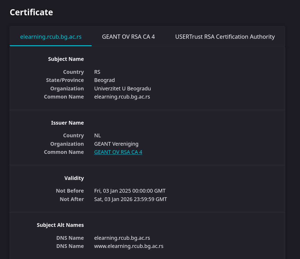
Task: Select the elearning.rcub.bg.ac.rs certificate tab
Action: pos(51,37)
